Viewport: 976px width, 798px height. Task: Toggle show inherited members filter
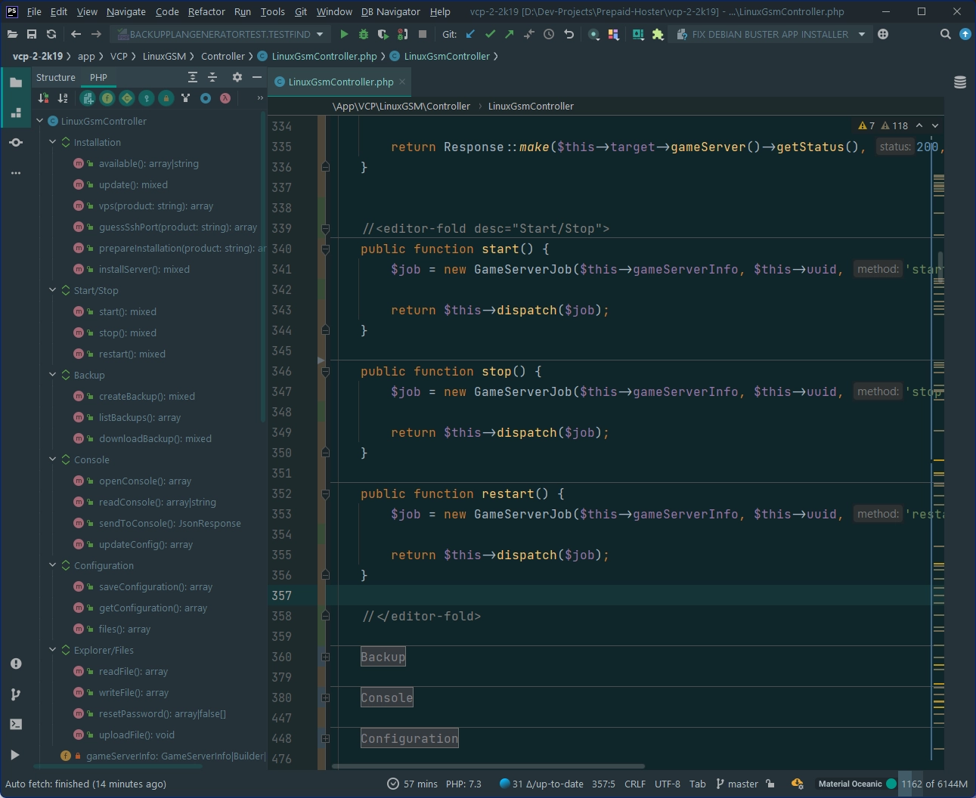186,98
